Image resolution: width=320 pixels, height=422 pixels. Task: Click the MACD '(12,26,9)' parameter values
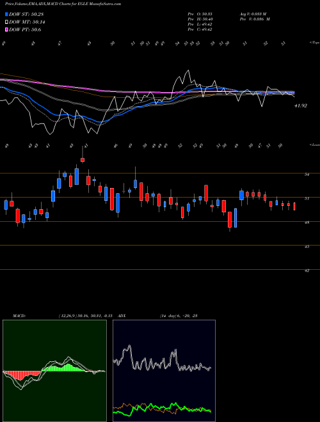(85, 316)
